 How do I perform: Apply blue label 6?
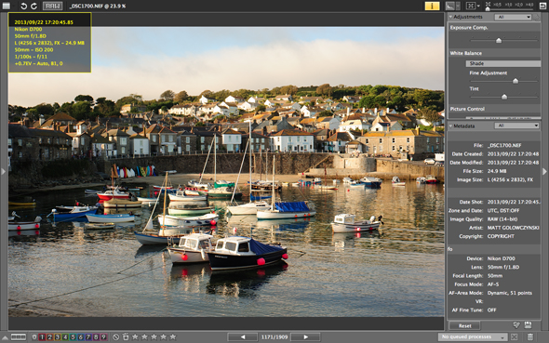(81, 337)
